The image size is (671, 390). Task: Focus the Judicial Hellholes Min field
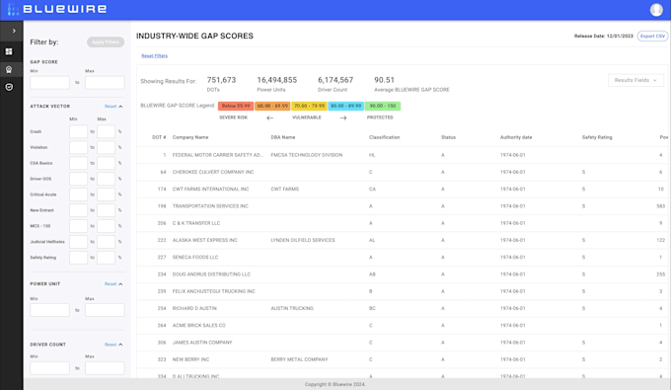tap(78, 242)
